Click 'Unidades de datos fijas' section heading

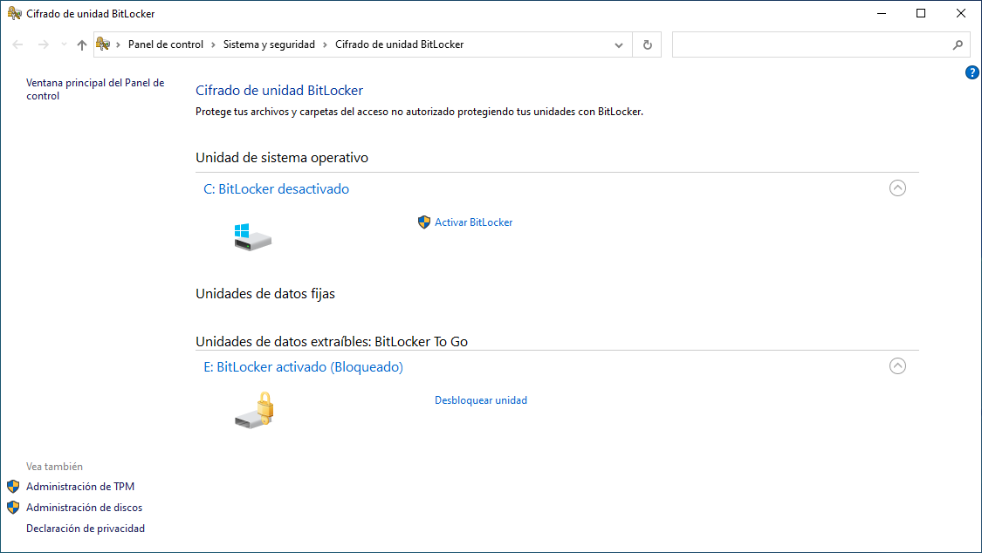[x=264, y=293]
